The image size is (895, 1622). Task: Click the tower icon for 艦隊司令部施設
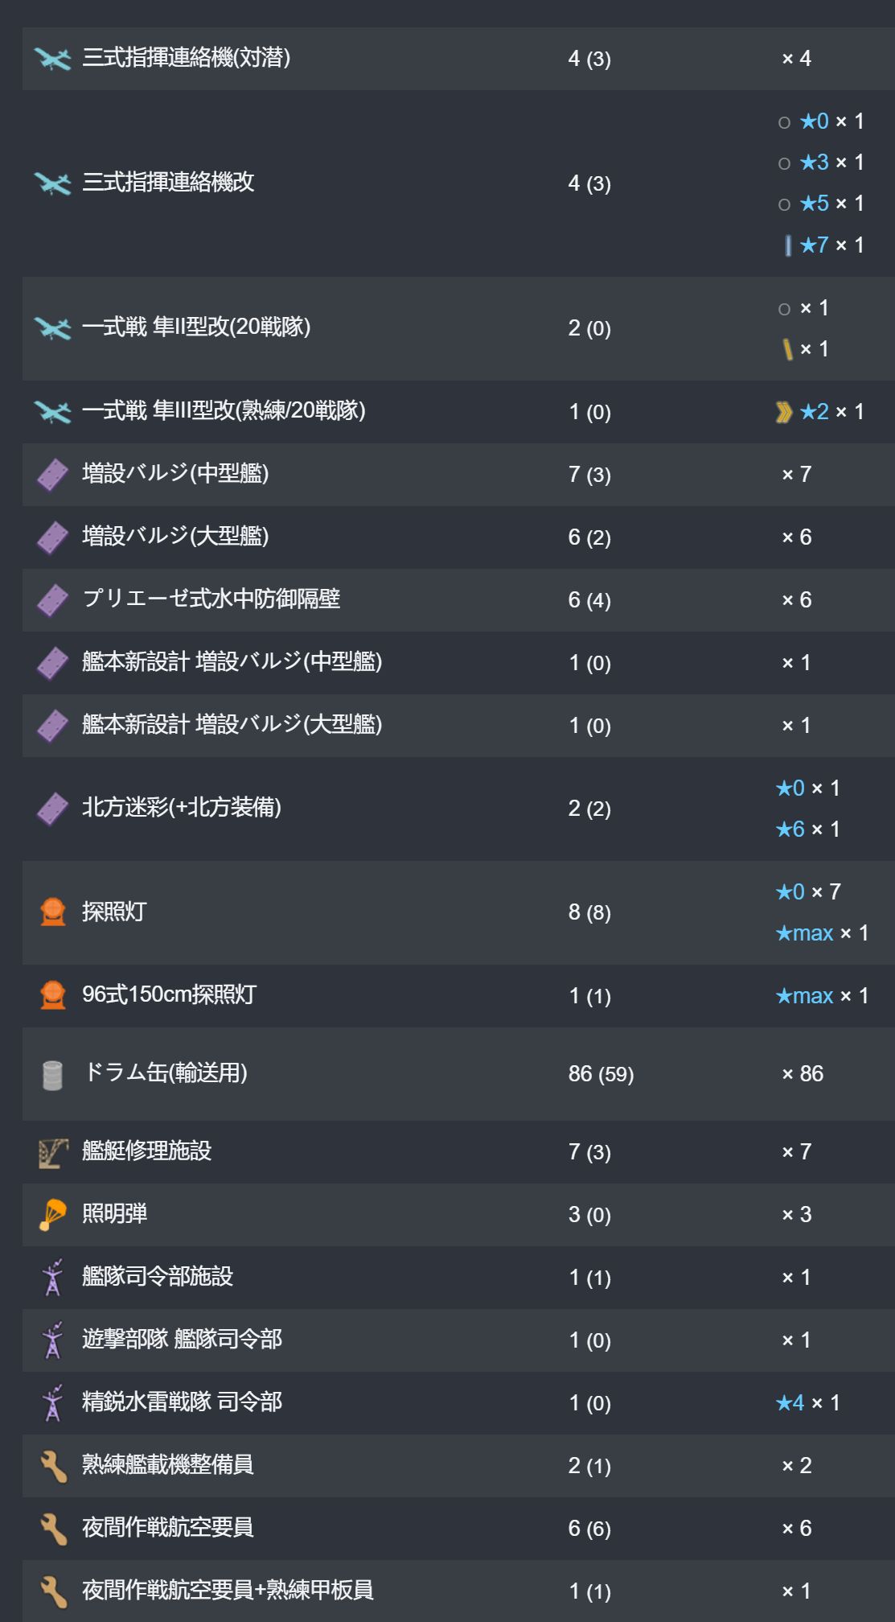coord(53,1278)
